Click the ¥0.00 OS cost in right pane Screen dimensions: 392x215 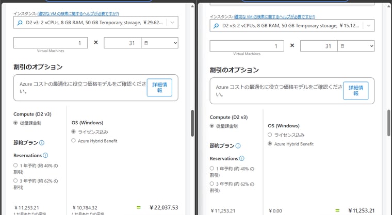point(275,211)
